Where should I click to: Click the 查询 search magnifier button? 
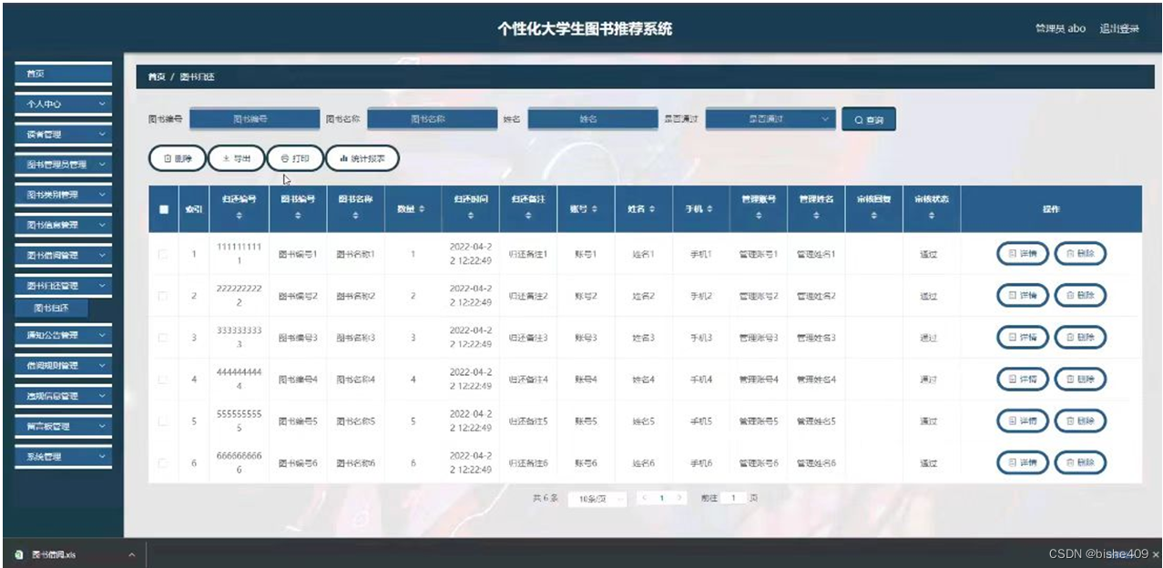pyautogui.click(x=870, y=118)
